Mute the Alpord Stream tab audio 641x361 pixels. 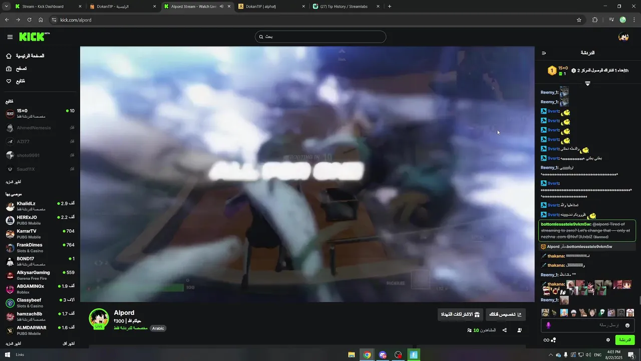tap(221, 7)
